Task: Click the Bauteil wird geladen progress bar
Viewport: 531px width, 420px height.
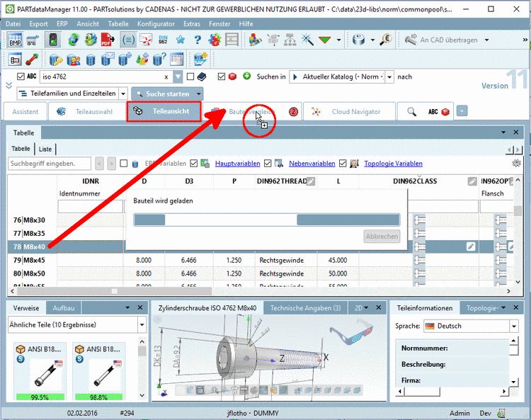Action: pos(267,220)
